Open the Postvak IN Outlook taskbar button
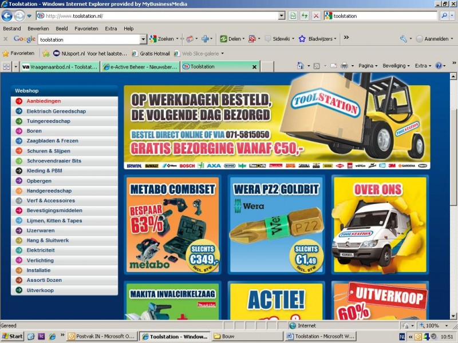This screenshot has width=458, height=343. 101,336
